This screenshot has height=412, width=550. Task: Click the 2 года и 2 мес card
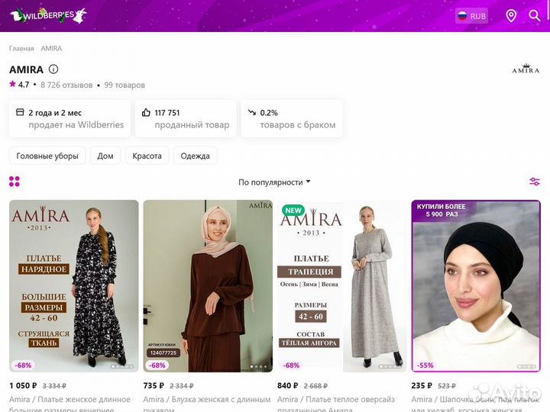tap(70, 118)
